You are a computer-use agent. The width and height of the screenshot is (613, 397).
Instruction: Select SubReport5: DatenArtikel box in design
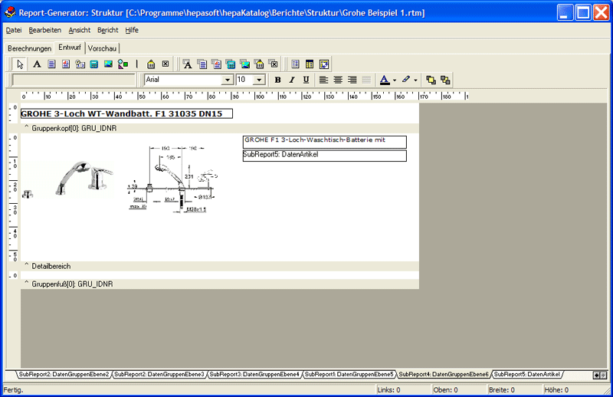324,156
